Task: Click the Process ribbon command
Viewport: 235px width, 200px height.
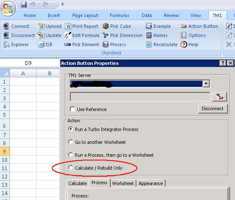Action: (x=114, y=44)
